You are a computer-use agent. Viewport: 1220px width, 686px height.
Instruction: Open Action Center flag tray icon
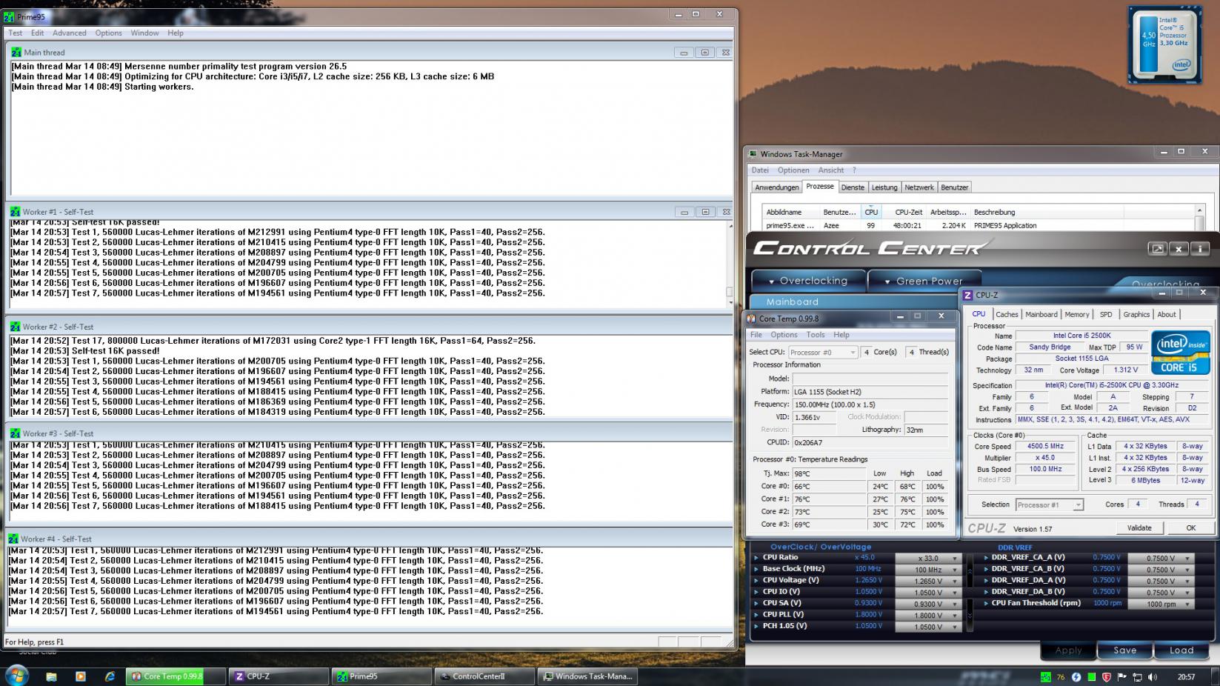1122,677
